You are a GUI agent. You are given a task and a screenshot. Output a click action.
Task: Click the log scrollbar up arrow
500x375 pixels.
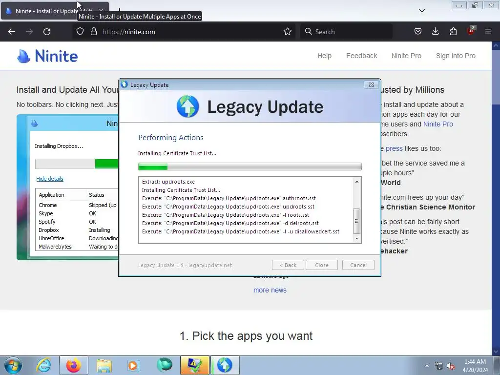click(x=357, y=182)
